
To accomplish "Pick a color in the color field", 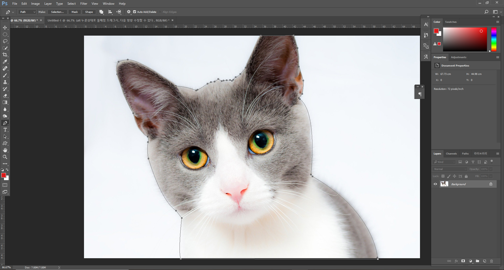I will pyautogui.click(x=465, y=39).
